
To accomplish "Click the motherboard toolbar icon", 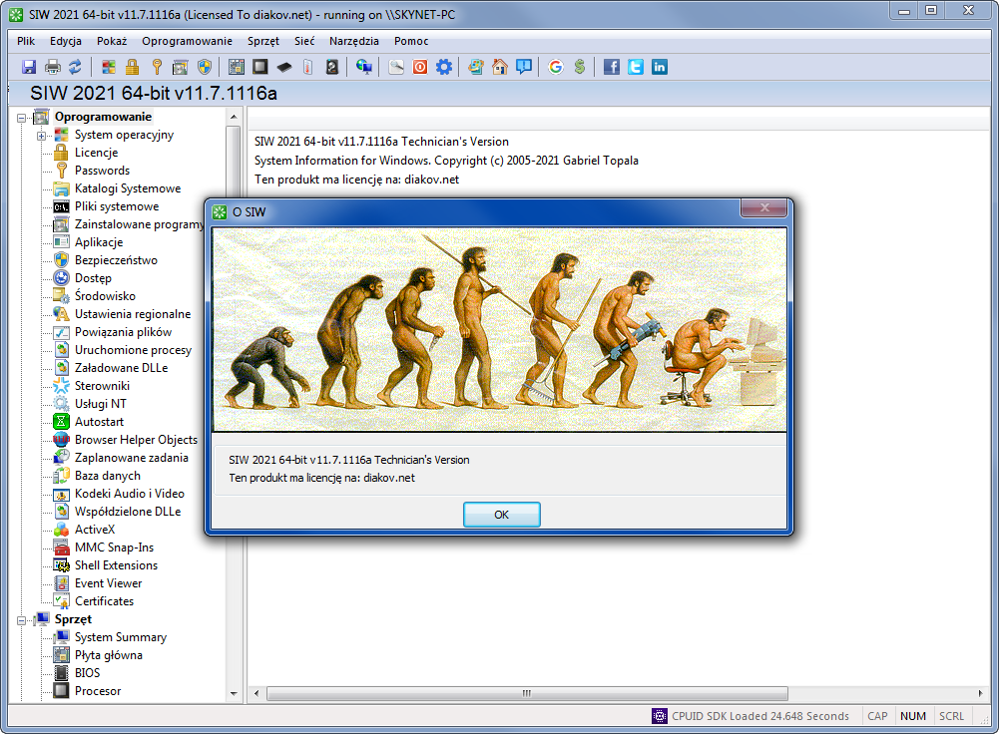I will pos(237,67).
